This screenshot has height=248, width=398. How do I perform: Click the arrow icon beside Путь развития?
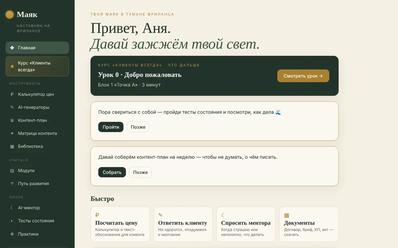tap(12, 184)
